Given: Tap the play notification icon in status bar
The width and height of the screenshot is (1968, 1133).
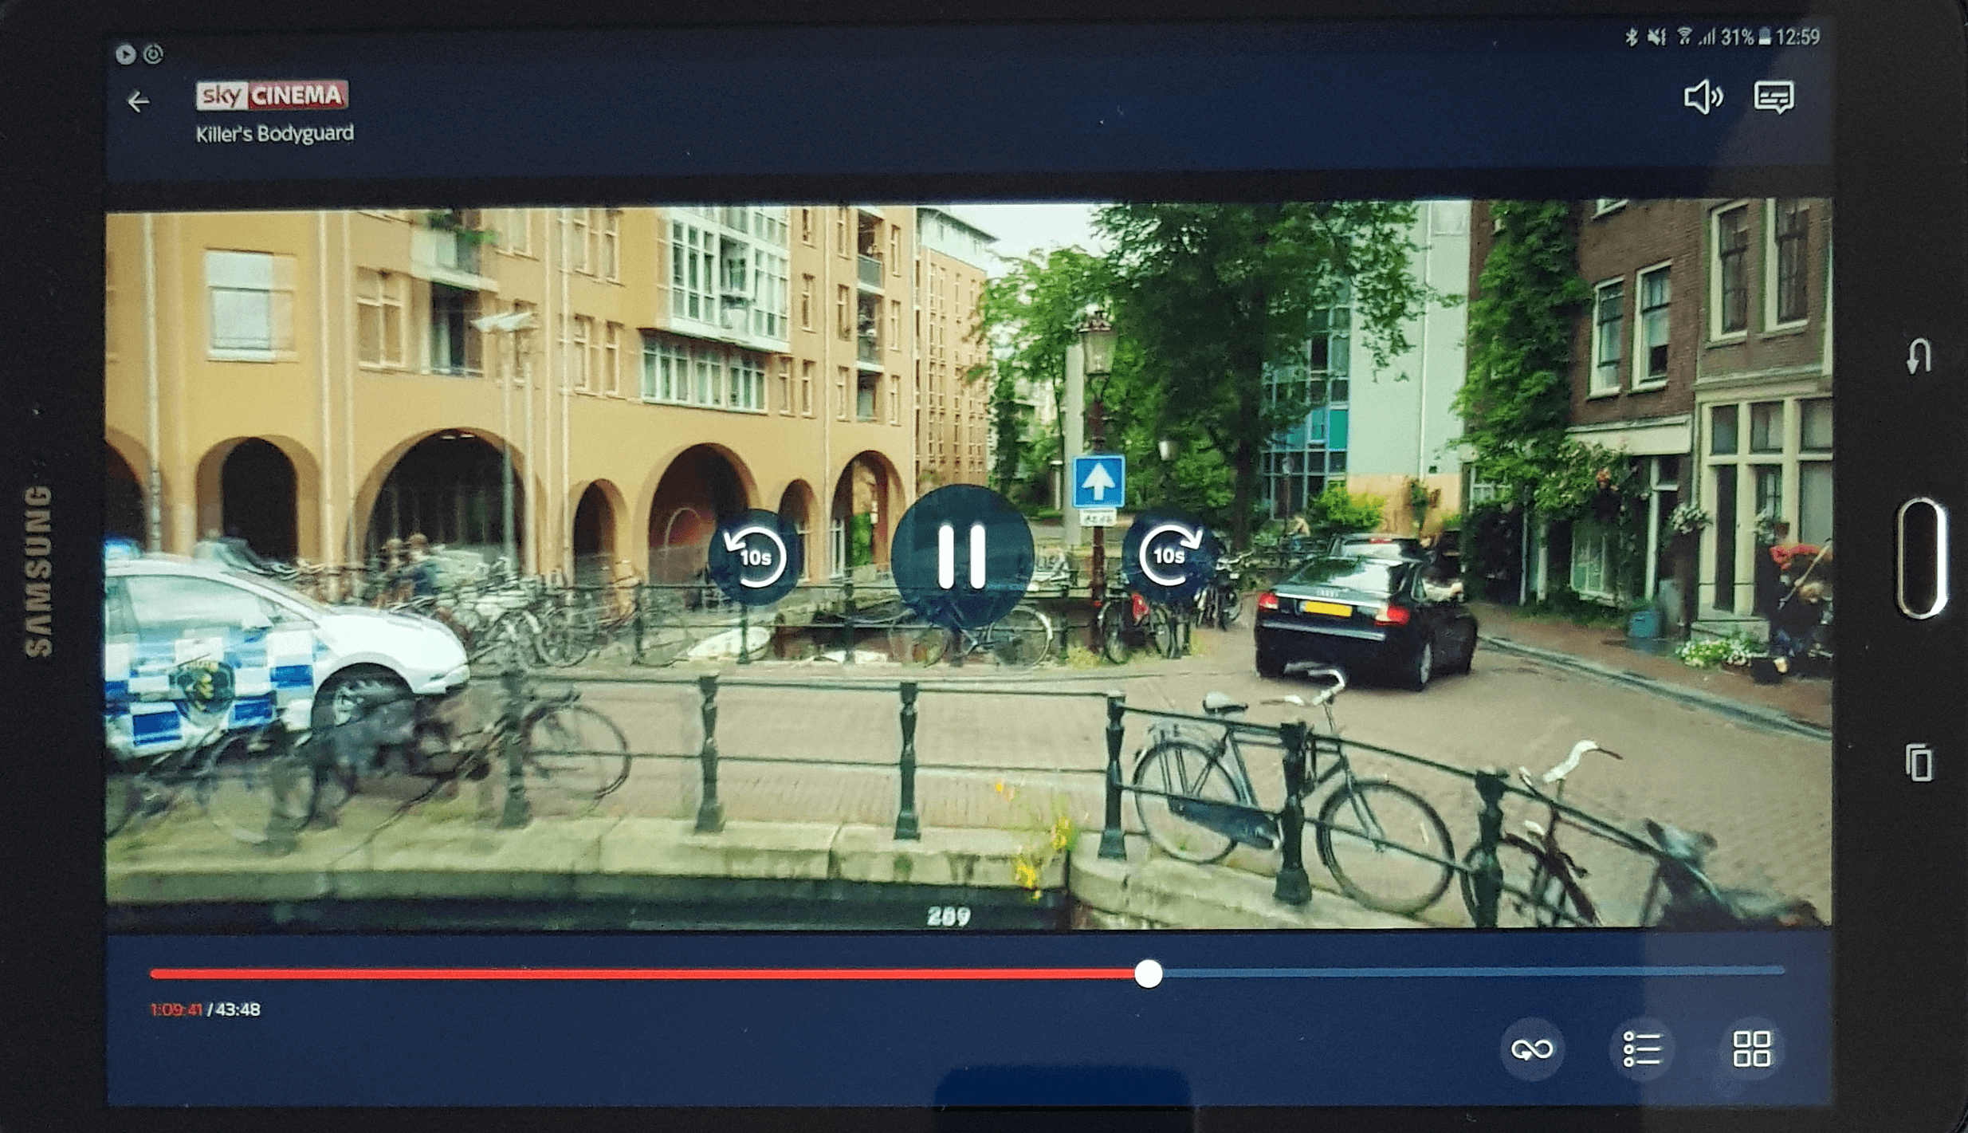Looking at the screenshot, I should [x=125, y=53].
